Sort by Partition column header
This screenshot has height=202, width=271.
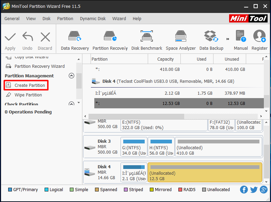(119, 59)
